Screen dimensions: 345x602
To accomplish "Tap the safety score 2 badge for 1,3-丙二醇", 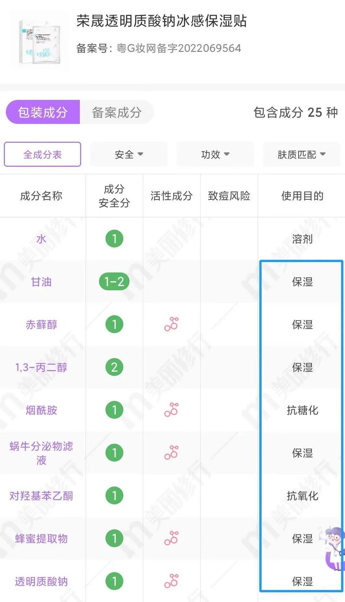I will coord(114,367).
